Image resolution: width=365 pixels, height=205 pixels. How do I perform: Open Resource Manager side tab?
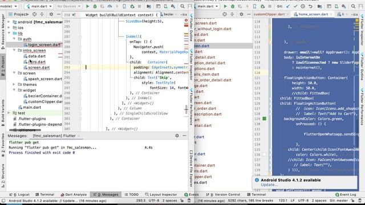tap(3, 31)
